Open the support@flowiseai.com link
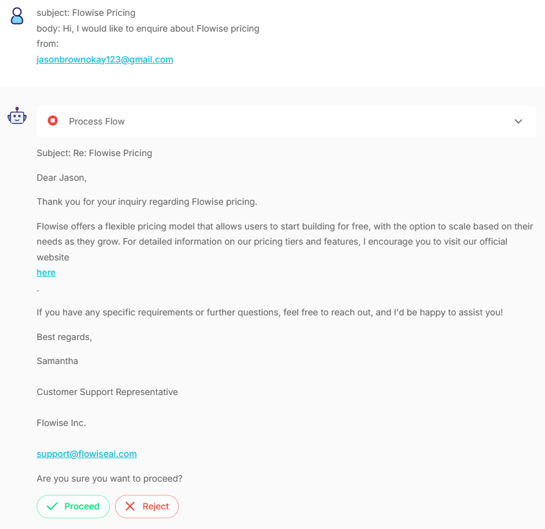 (87, 454)
